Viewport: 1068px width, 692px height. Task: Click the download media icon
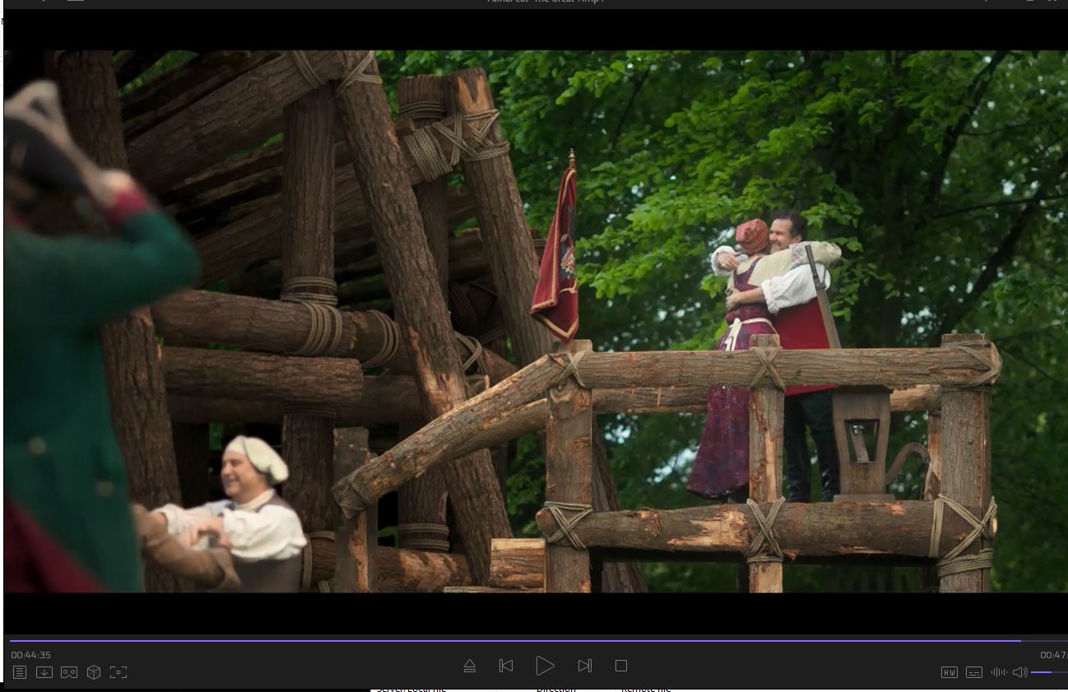click(44, 672)
